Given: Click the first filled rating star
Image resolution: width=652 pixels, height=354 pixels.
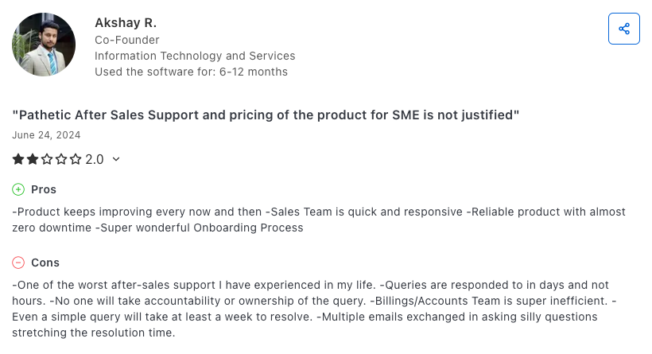Looking at the screenshot, I should coord(18,159).
